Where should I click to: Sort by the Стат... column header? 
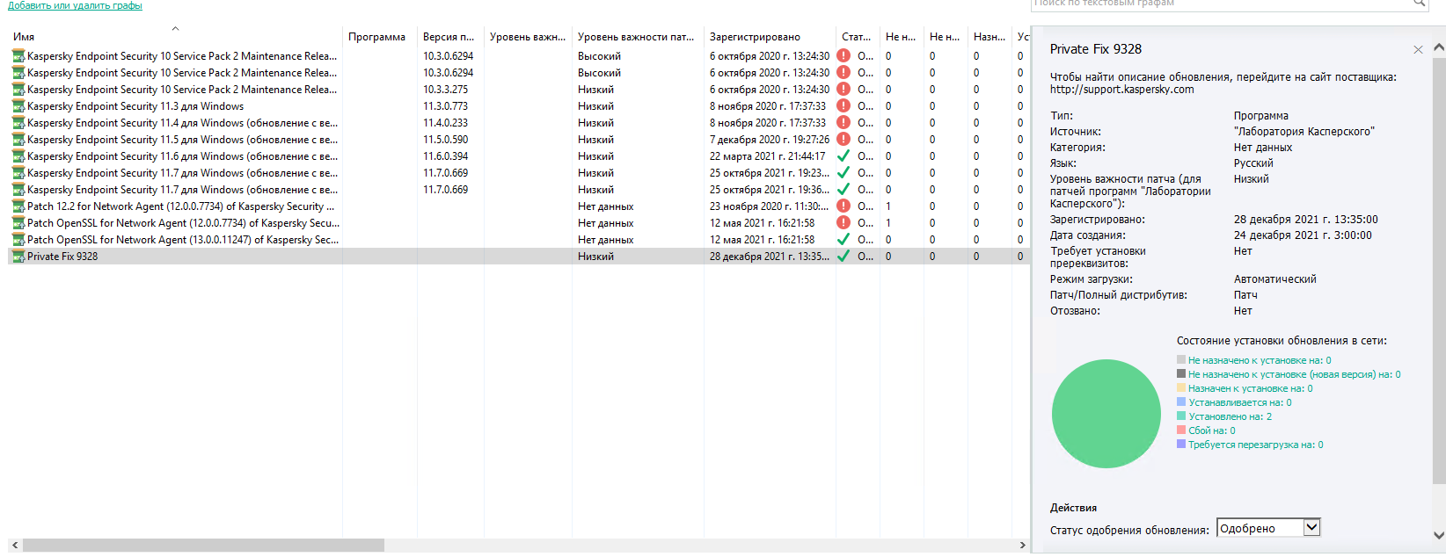tap(856, 37)
